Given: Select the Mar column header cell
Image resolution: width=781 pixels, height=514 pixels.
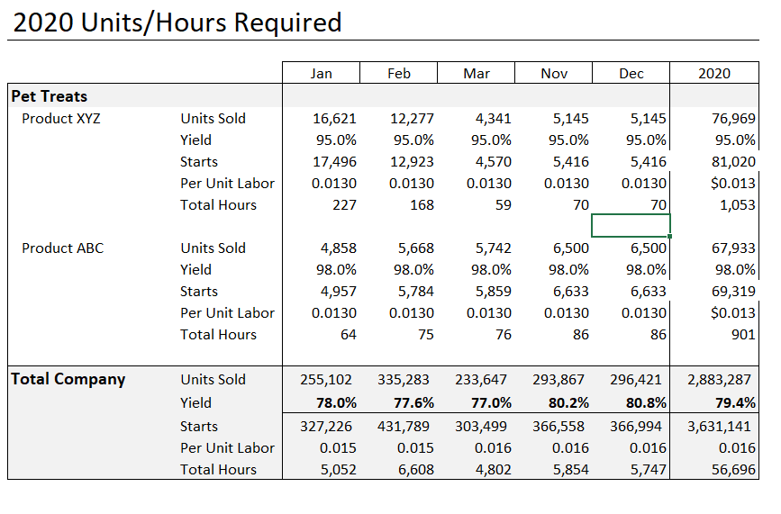Looking at the screenshot, I should [x=477, y=73].
